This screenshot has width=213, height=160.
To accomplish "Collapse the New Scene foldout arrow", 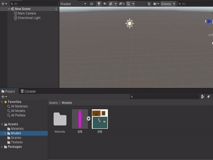I will [9, 9].
